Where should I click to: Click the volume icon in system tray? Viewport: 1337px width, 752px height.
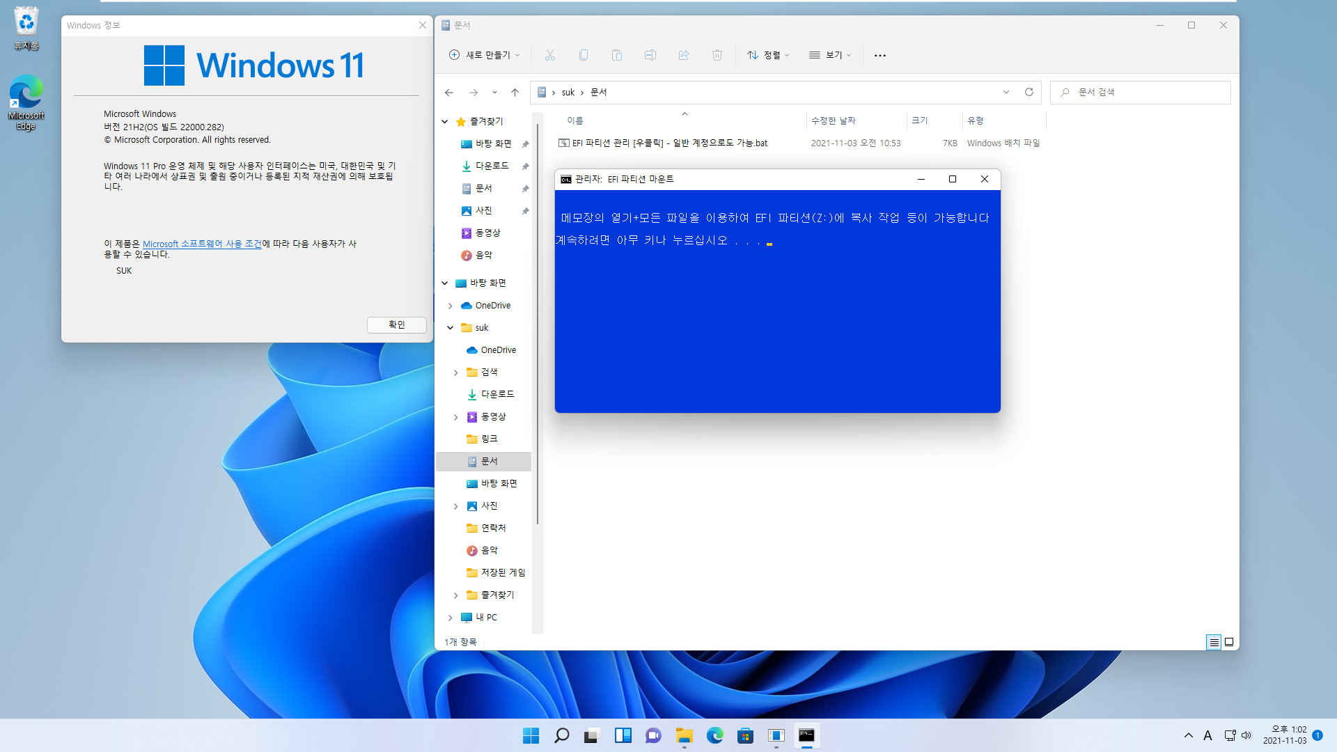click(x=1246, y=735)
